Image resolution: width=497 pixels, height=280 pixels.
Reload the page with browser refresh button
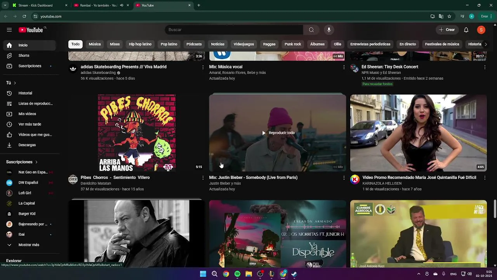click(x=24, y=16)
